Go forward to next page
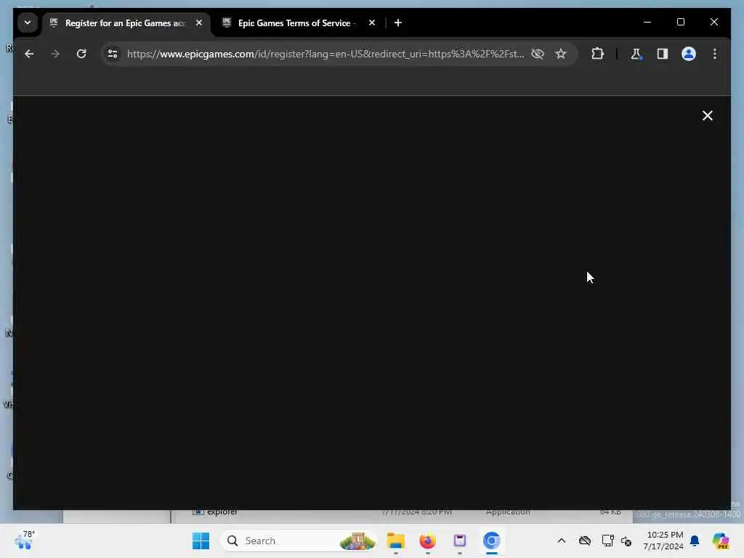The width and height of the screenshot is (744, 558). [x=55, y=54]
